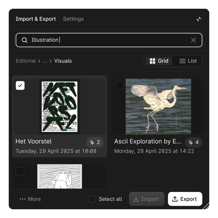The image size is (218, 218).
Task: Click the date Monday, 28 April 2025 at 14:22
Action: coord(154,151)
